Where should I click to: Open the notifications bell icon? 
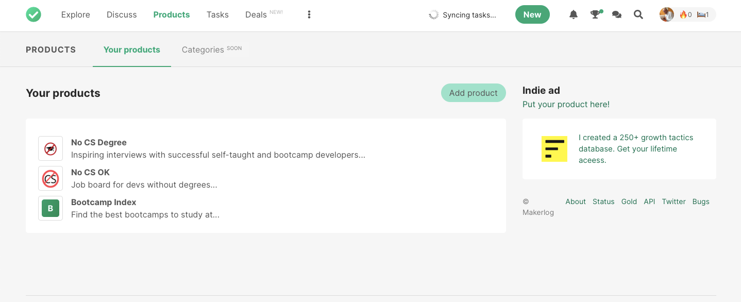pos(573,14)
